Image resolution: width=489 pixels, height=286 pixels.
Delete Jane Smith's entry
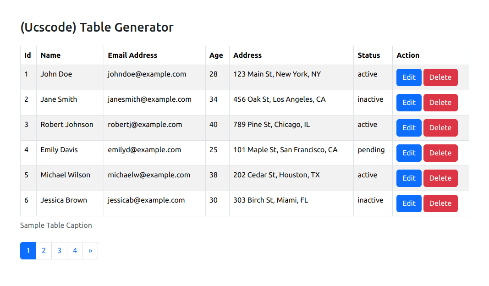pos(440,103)
